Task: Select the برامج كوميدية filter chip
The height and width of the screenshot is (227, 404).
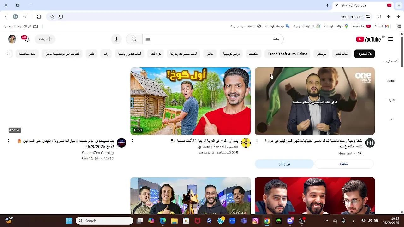Action: tap(231, 54)
